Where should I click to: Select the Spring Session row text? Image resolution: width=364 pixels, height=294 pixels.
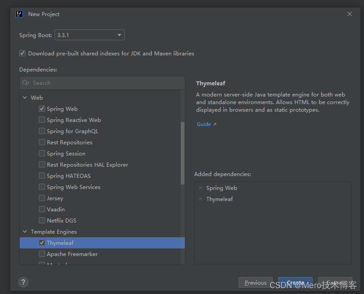66,154
